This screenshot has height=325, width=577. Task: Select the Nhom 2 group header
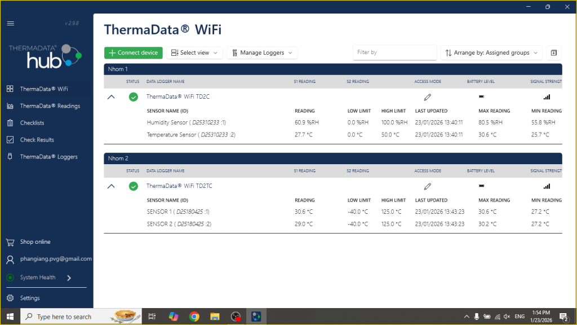(333, 159)
